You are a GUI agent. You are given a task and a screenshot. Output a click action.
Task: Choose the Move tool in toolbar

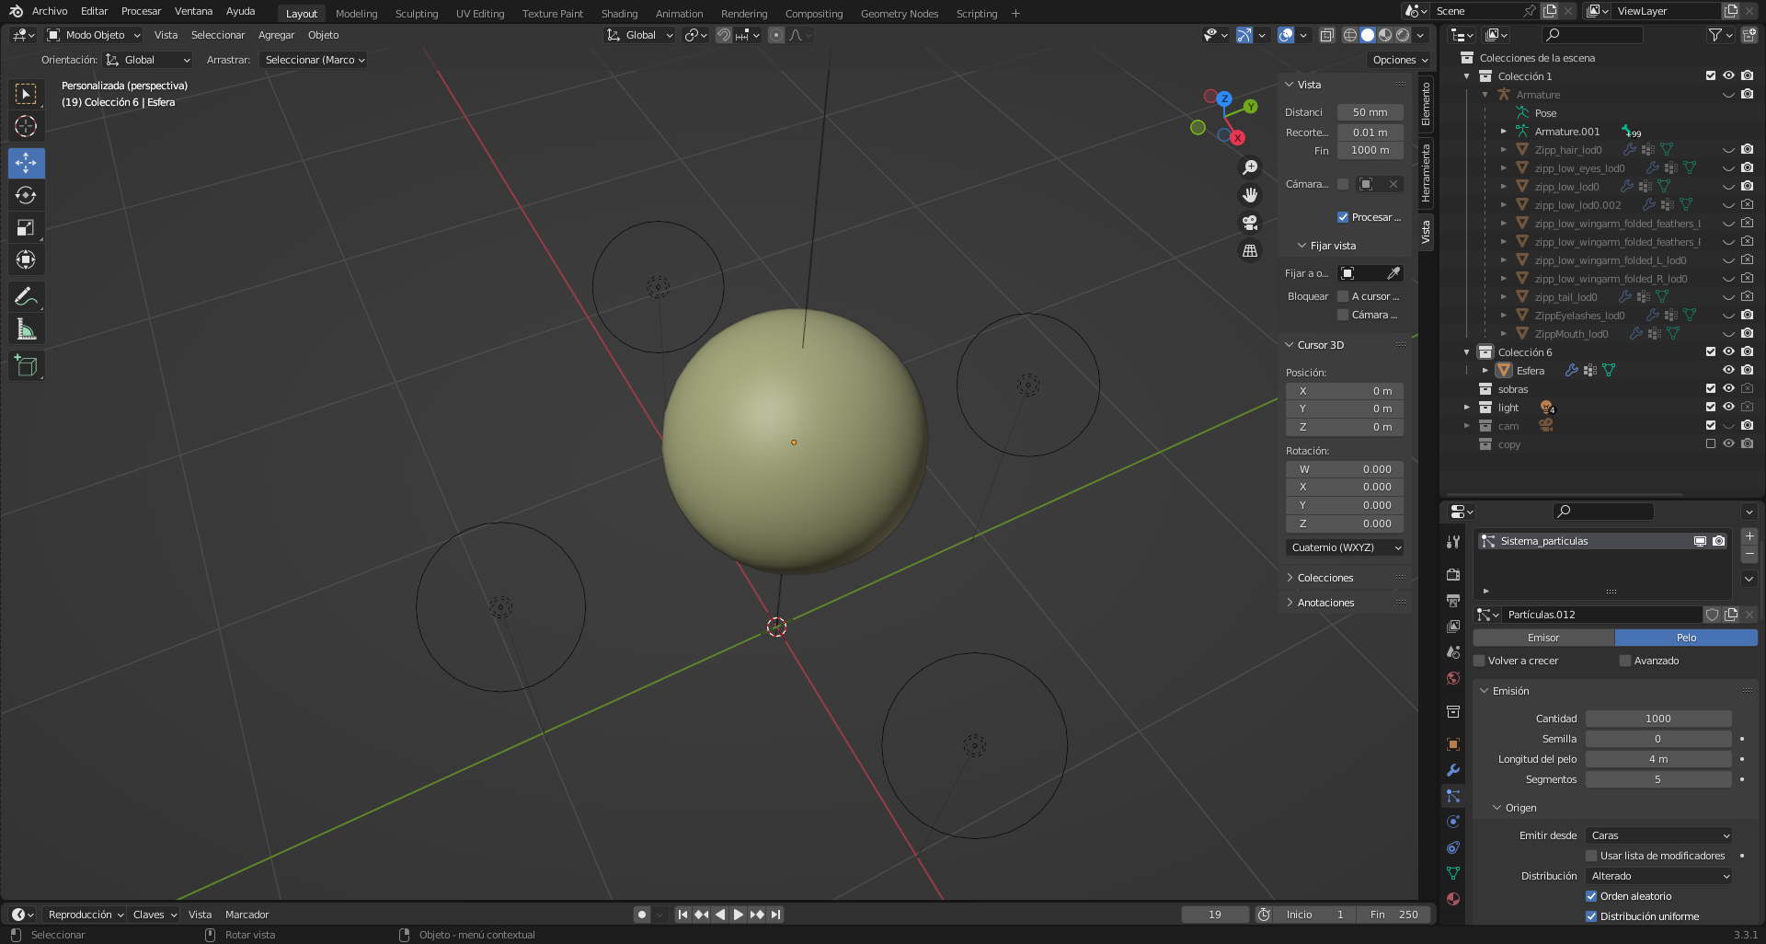coord(26,163)
